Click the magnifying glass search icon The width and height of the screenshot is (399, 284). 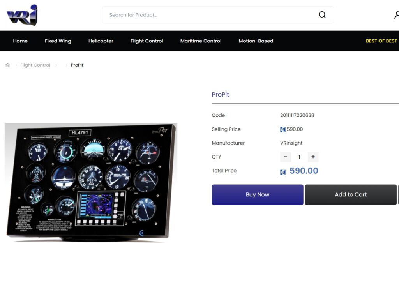(x=322, y=15)
